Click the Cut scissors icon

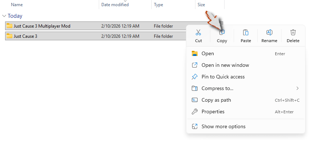198,32
